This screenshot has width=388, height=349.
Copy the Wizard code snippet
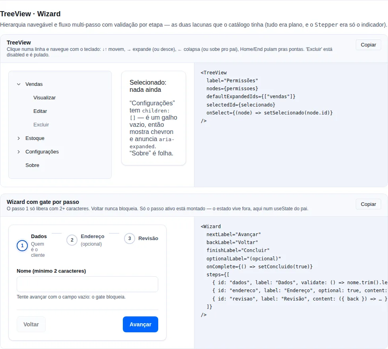(x=368, y=204)
